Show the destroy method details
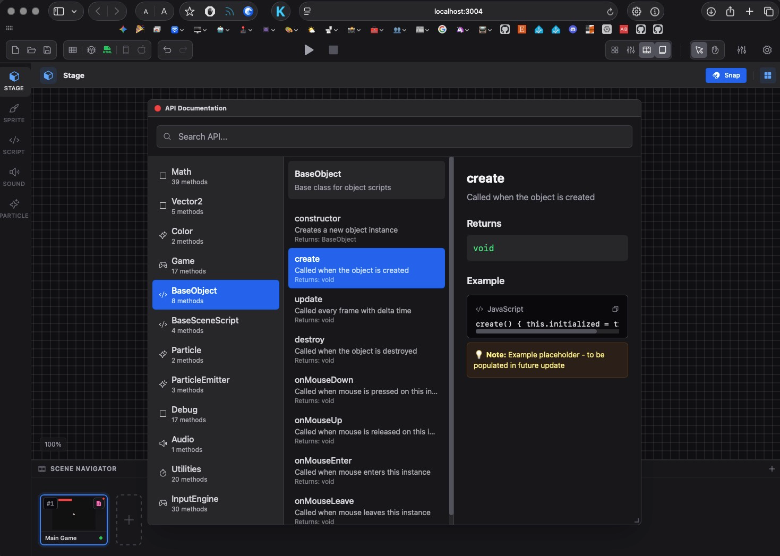 (x=366, y=349)
